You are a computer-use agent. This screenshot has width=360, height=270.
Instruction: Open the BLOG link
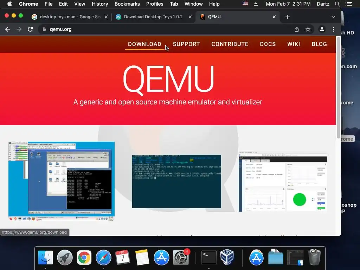tap(319, 44)
